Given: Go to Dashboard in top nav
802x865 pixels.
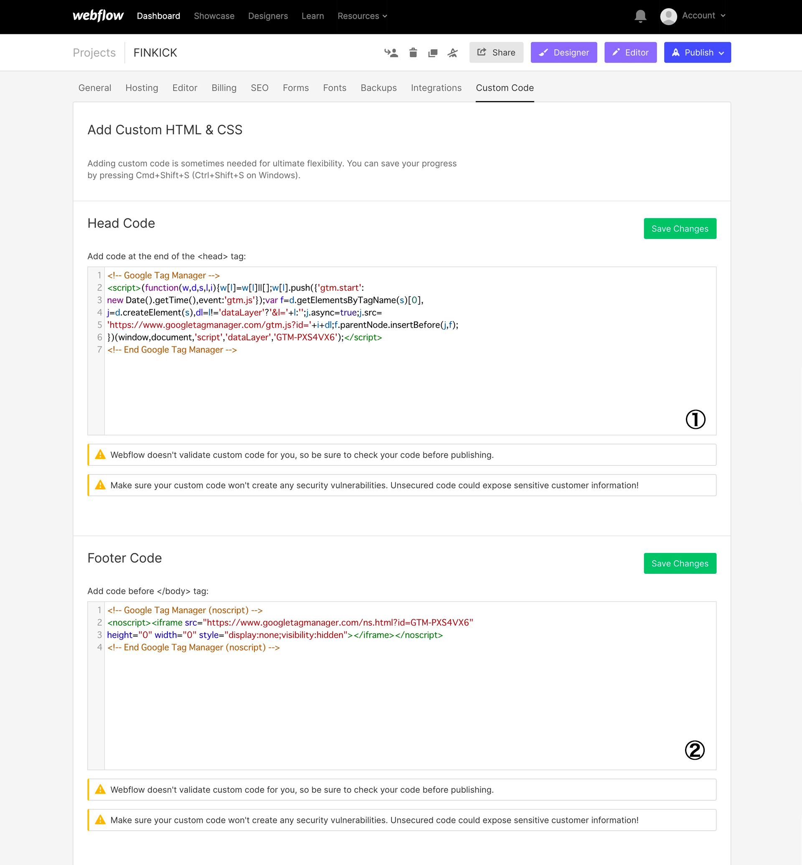Looking at the screenshot, I should coord(158,16).
